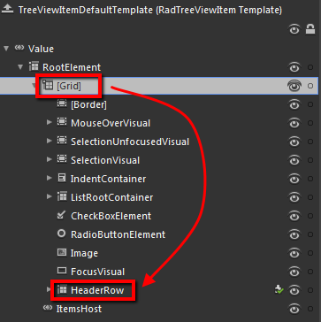
Task: Expand the SelectionVisual node
Action: point(50,160)
